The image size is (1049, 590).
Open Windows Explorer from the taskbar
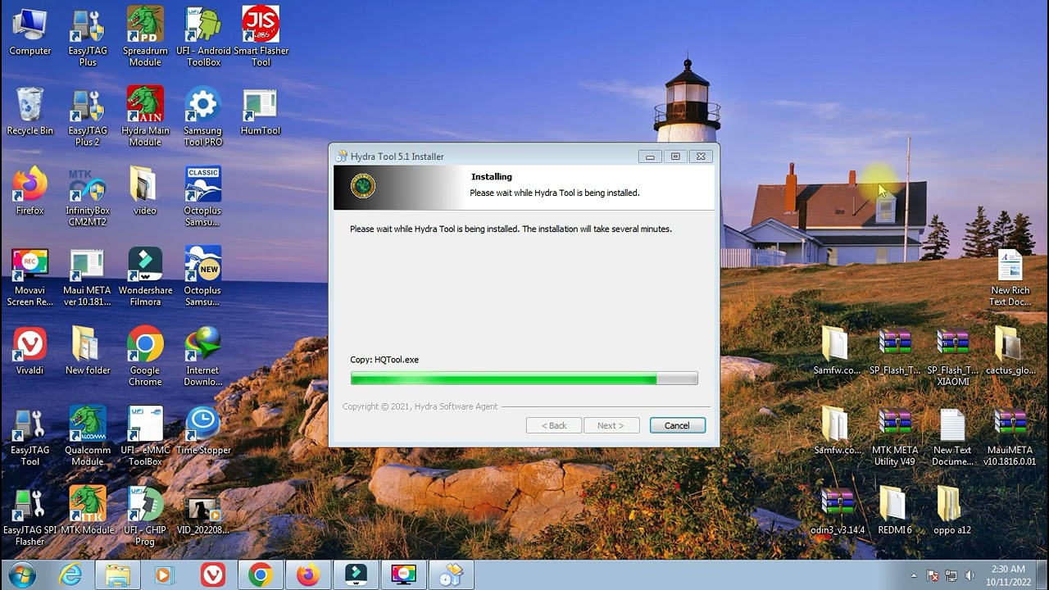pos(118,575)
